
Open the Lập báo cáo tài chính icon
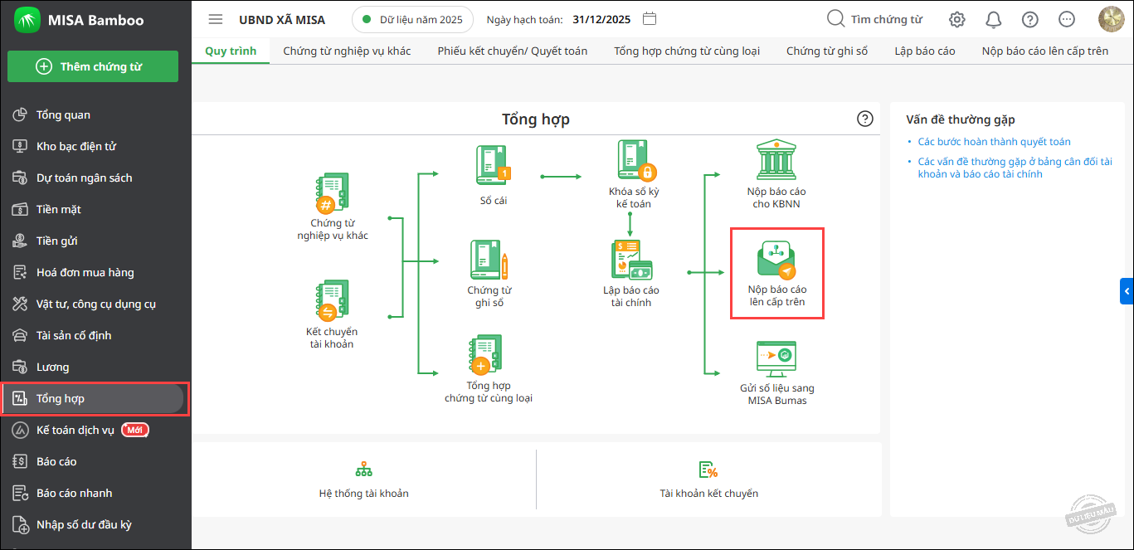[x=631, y=260]
